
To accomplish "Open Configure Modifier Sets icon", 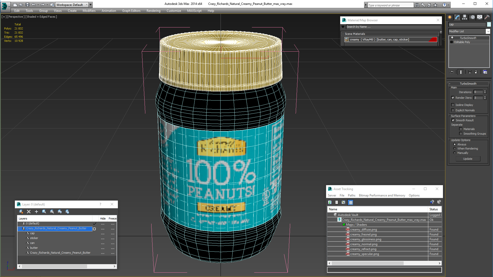I will coord(485,72).
